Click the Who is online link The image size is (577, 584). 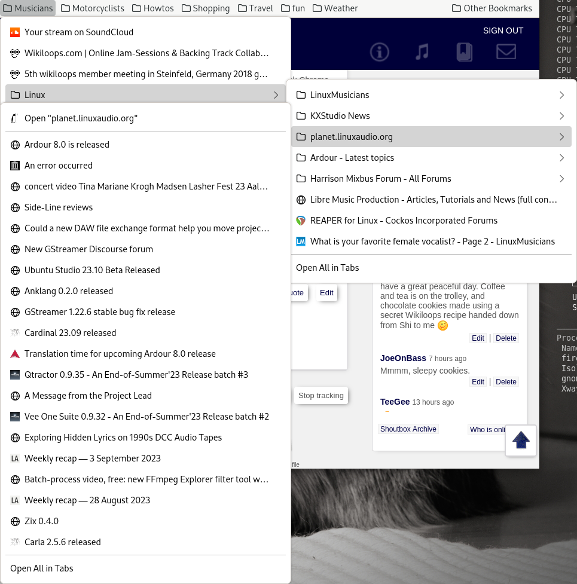[487, 429]
